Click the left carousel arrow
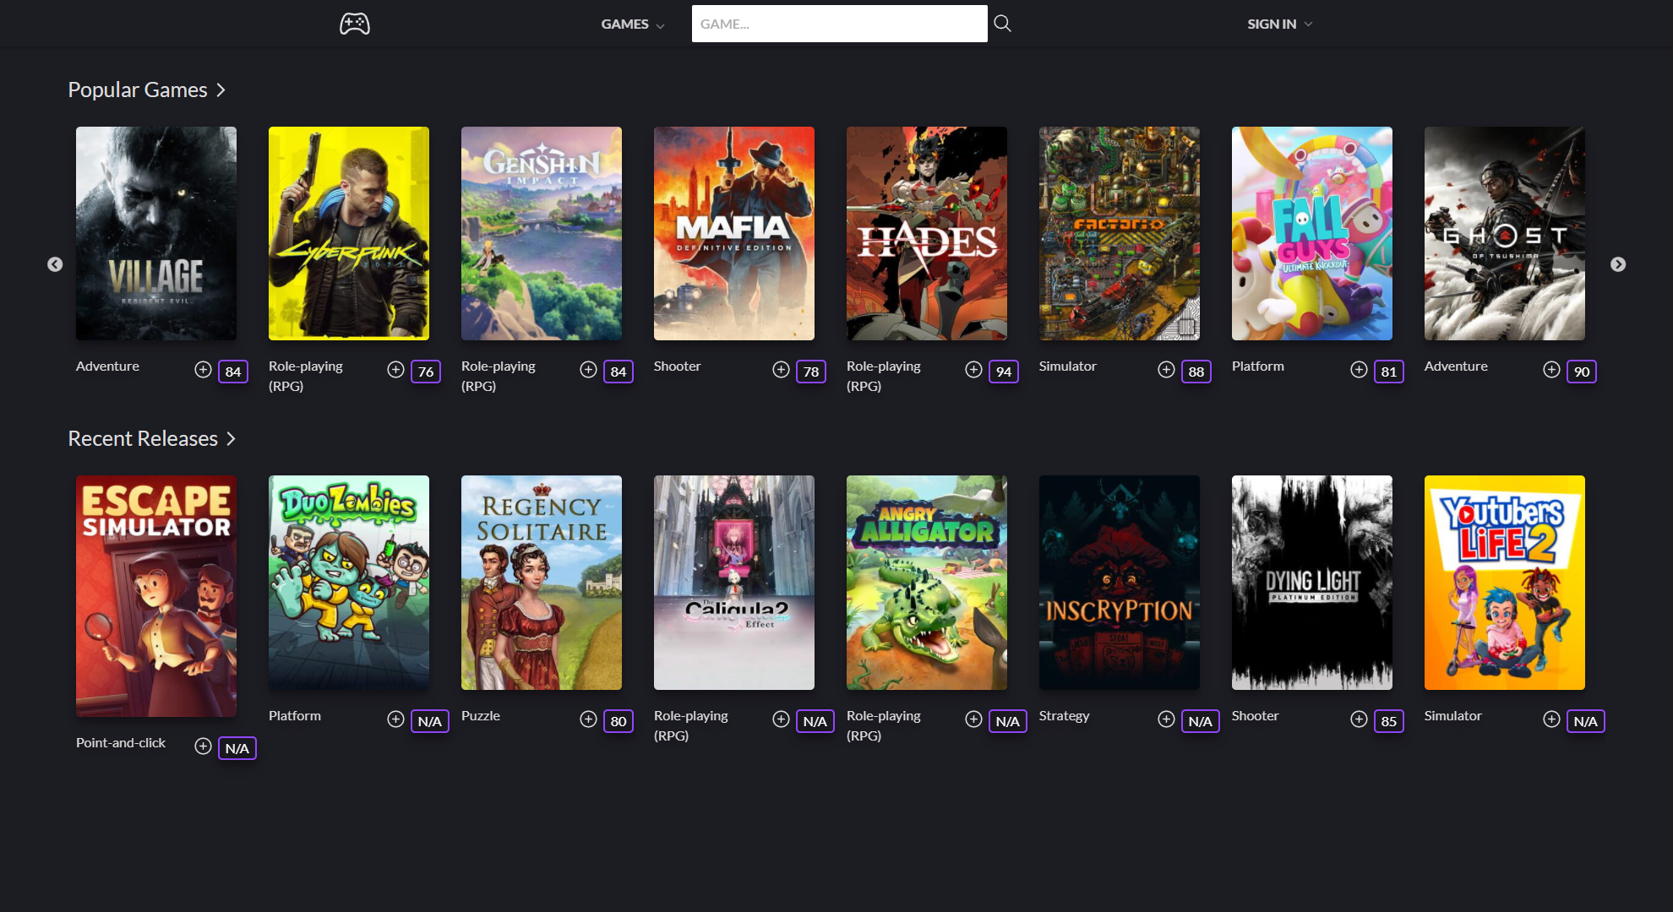 (x=56, y=264)
